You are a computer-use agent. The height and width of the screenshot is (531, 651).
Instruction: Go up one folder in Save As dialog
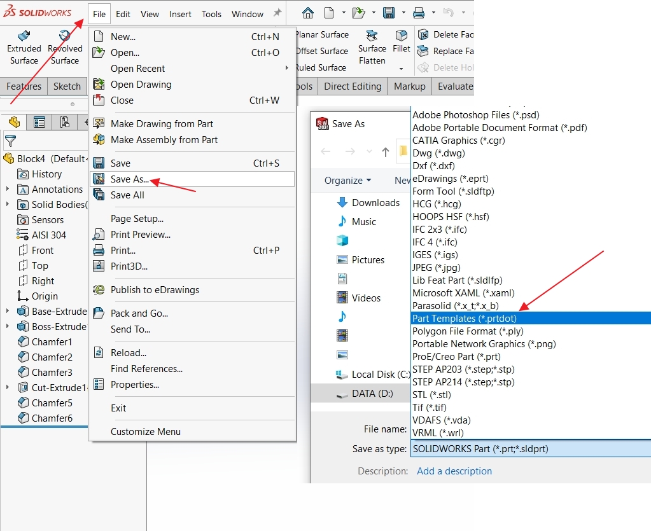385,152
